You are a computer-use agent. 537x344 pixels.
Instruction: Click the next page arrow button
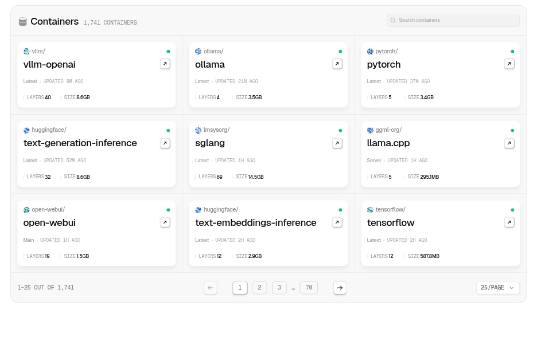[340, 287]
